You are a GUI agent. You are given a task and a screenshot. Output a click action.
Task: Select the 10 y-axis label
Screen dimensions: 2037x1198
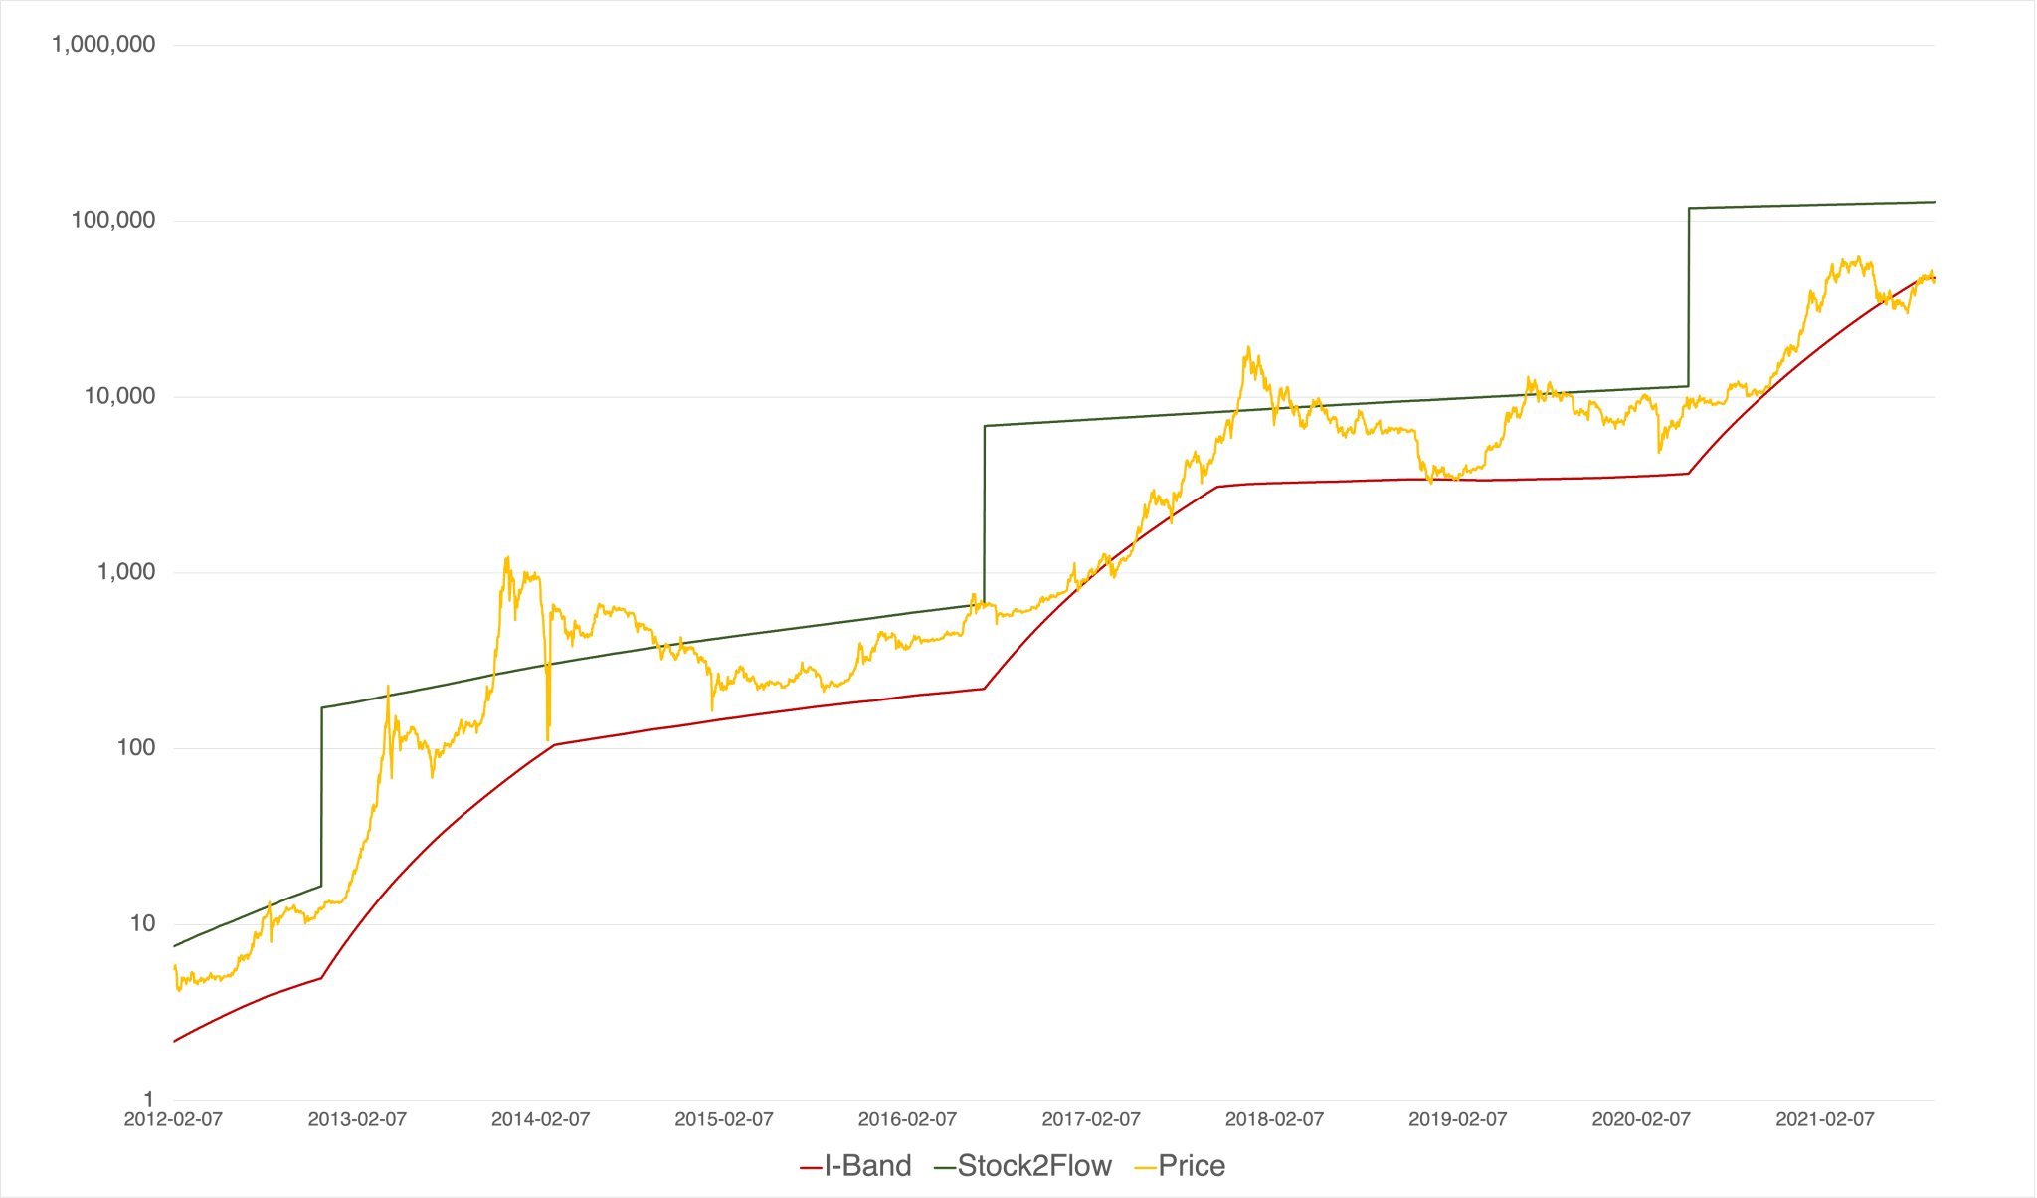pyautogui.click(x=143, y=924)
